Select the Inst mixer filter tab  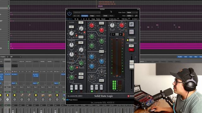click(x=186, y=57)
